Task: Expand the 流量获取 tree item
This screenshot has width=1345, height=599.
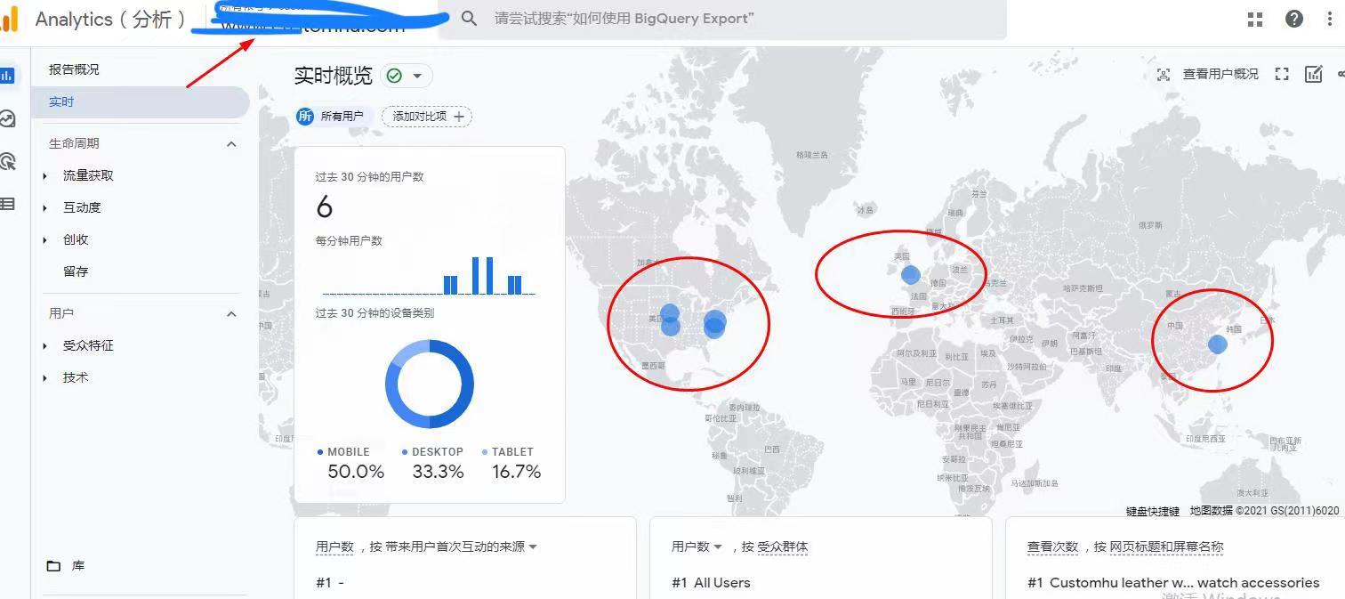Action: point(45,176)
